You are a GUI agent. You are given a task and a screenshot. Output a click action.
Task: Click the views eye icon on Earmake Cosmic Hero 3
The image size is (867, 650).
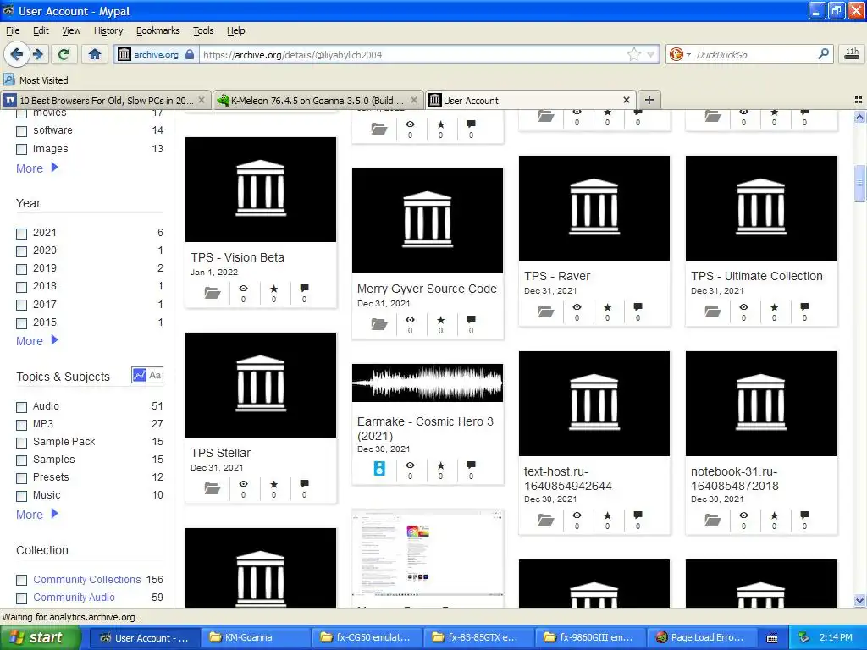(x=411, y=465)
